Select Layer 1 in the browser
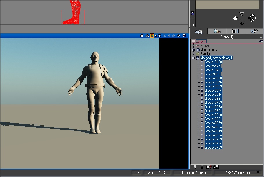Screen dimensions: 264x177 [201, 41]
